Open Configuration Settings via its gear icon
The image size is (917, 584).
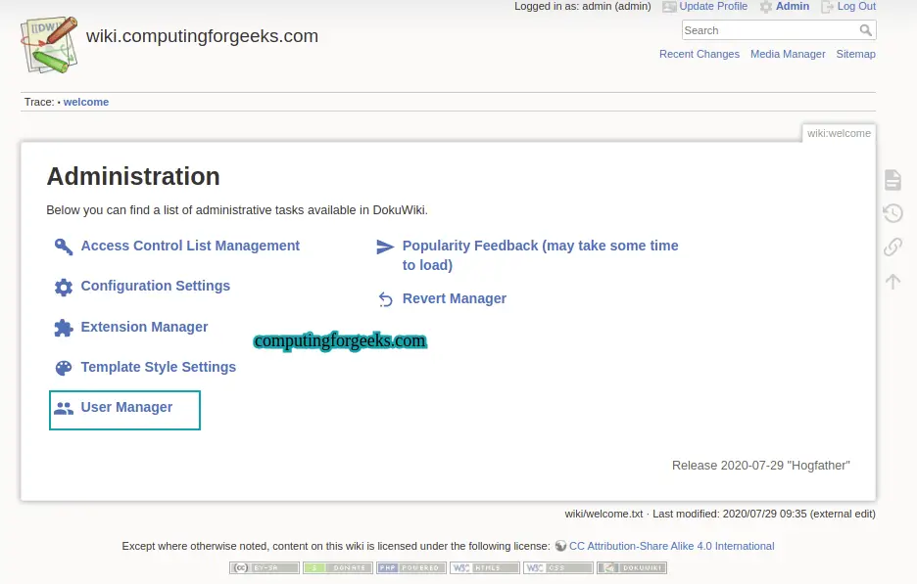pyautogui.click(x=63, y=287)
